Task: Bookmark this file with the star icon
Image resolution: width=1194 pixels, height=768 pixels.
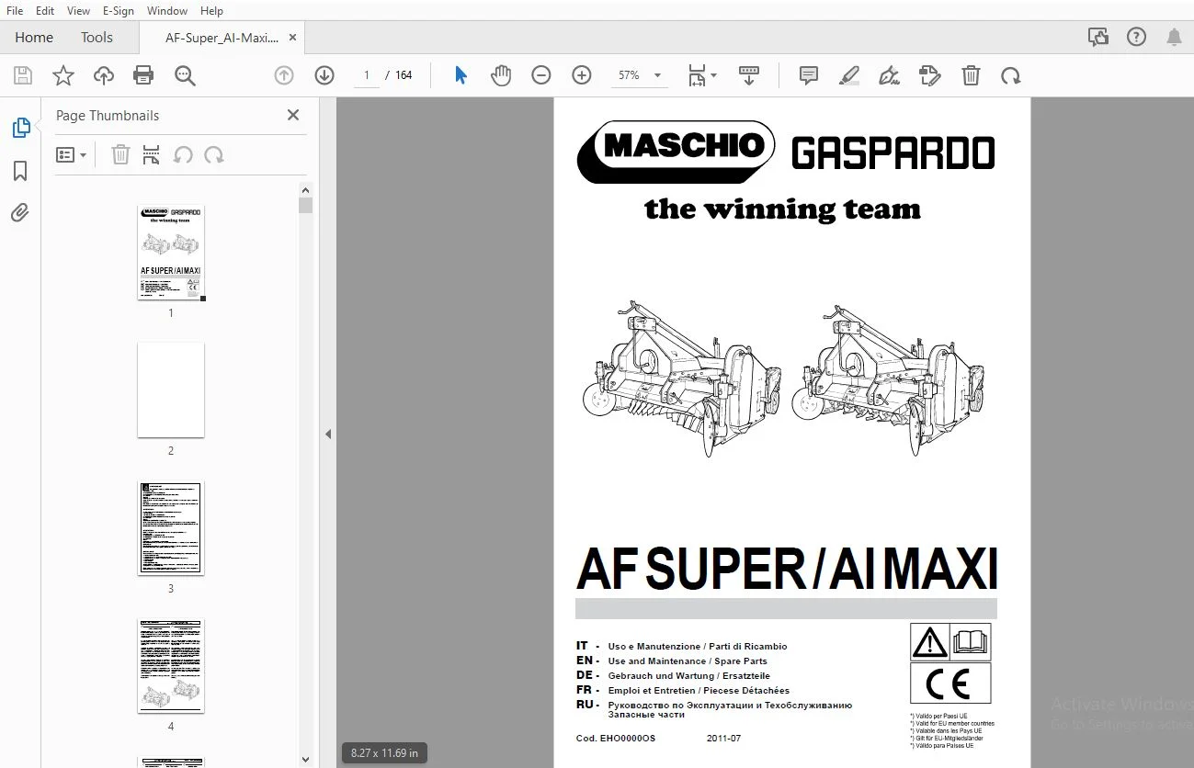Action: (x=63, y=75)
